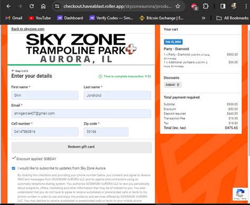The height and width of the screenshot is (205, 250).
Task: Click Redeem gift card button
Action: pos(81,147)
